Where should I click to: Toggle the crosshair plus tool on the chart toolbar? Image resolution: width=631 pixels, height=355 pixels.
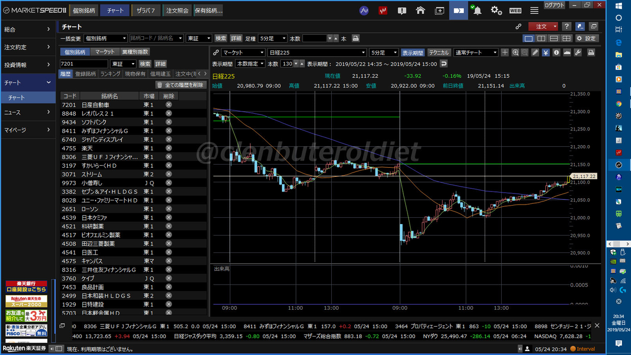click(x=505, y=53)
